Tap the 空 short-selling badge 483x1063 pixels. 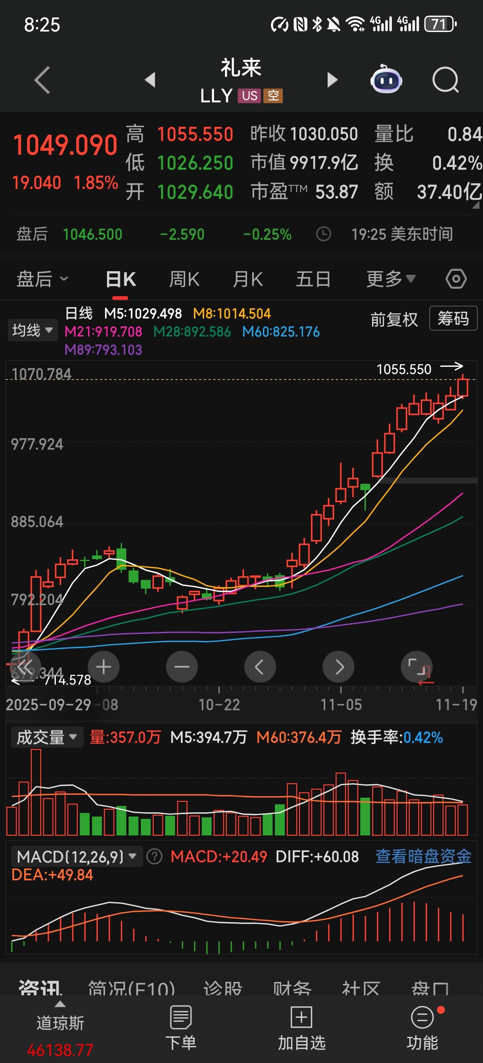click(x=273, y=96)
